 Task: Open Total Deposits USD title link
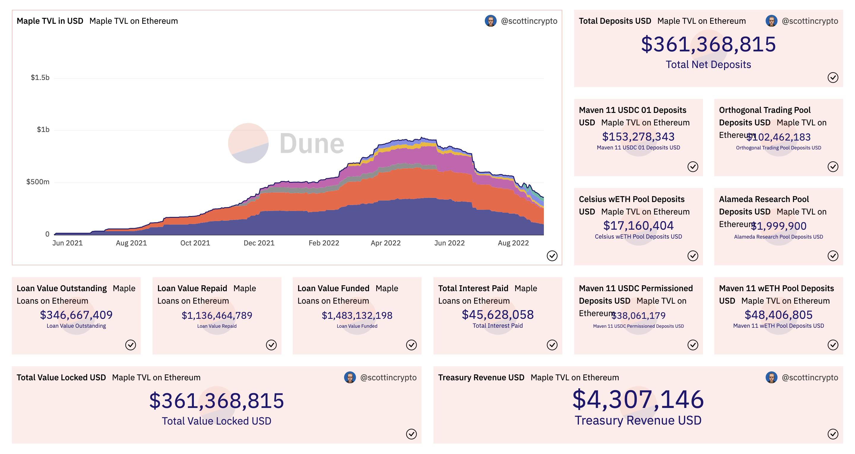click(615, 21)
